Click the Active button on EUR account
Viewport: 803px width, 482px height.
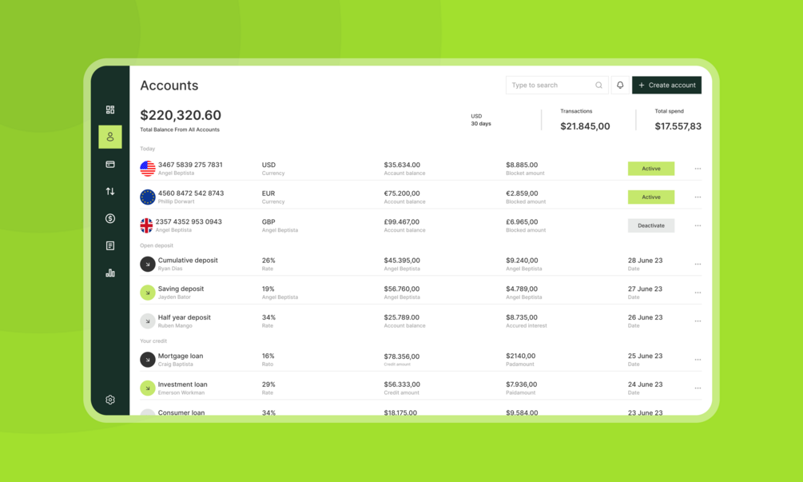tap(651, 197)
